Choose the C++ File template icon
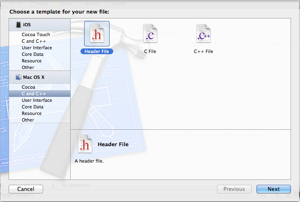 click(x=204, y=34)
